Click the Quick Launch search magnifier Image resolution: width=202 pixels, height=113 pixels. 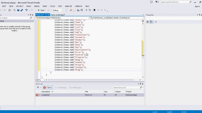(190, 2)
